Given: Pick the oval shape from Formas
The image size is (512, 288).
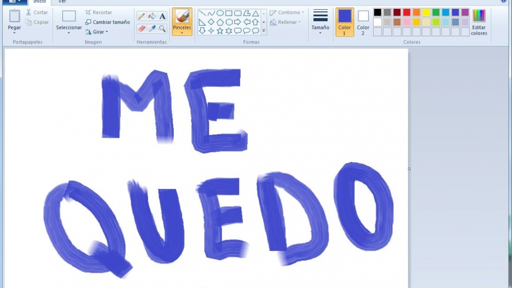Looking at the screenshot, I should tap(221, 13).
